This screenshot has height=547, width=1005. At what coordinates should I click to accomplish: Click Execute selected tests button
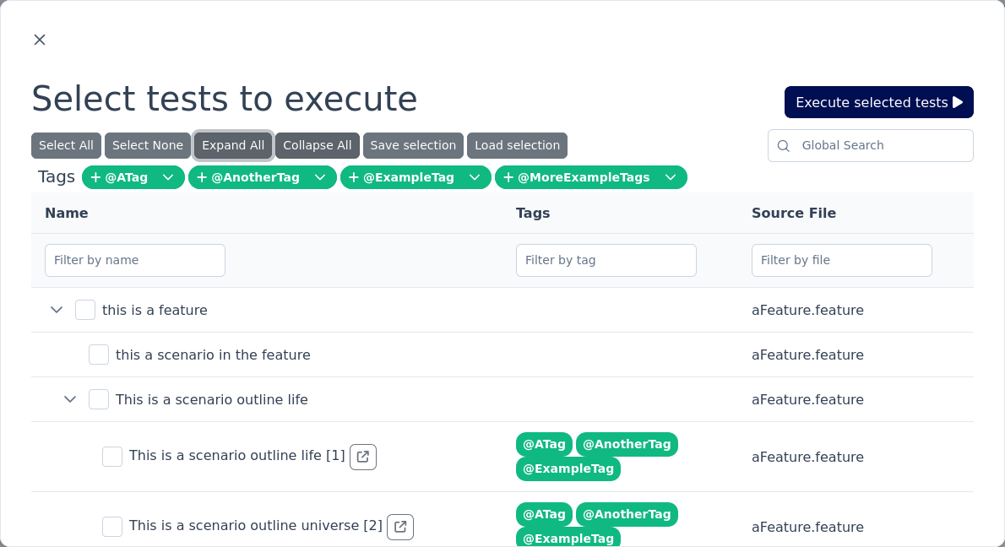(878, 102)
